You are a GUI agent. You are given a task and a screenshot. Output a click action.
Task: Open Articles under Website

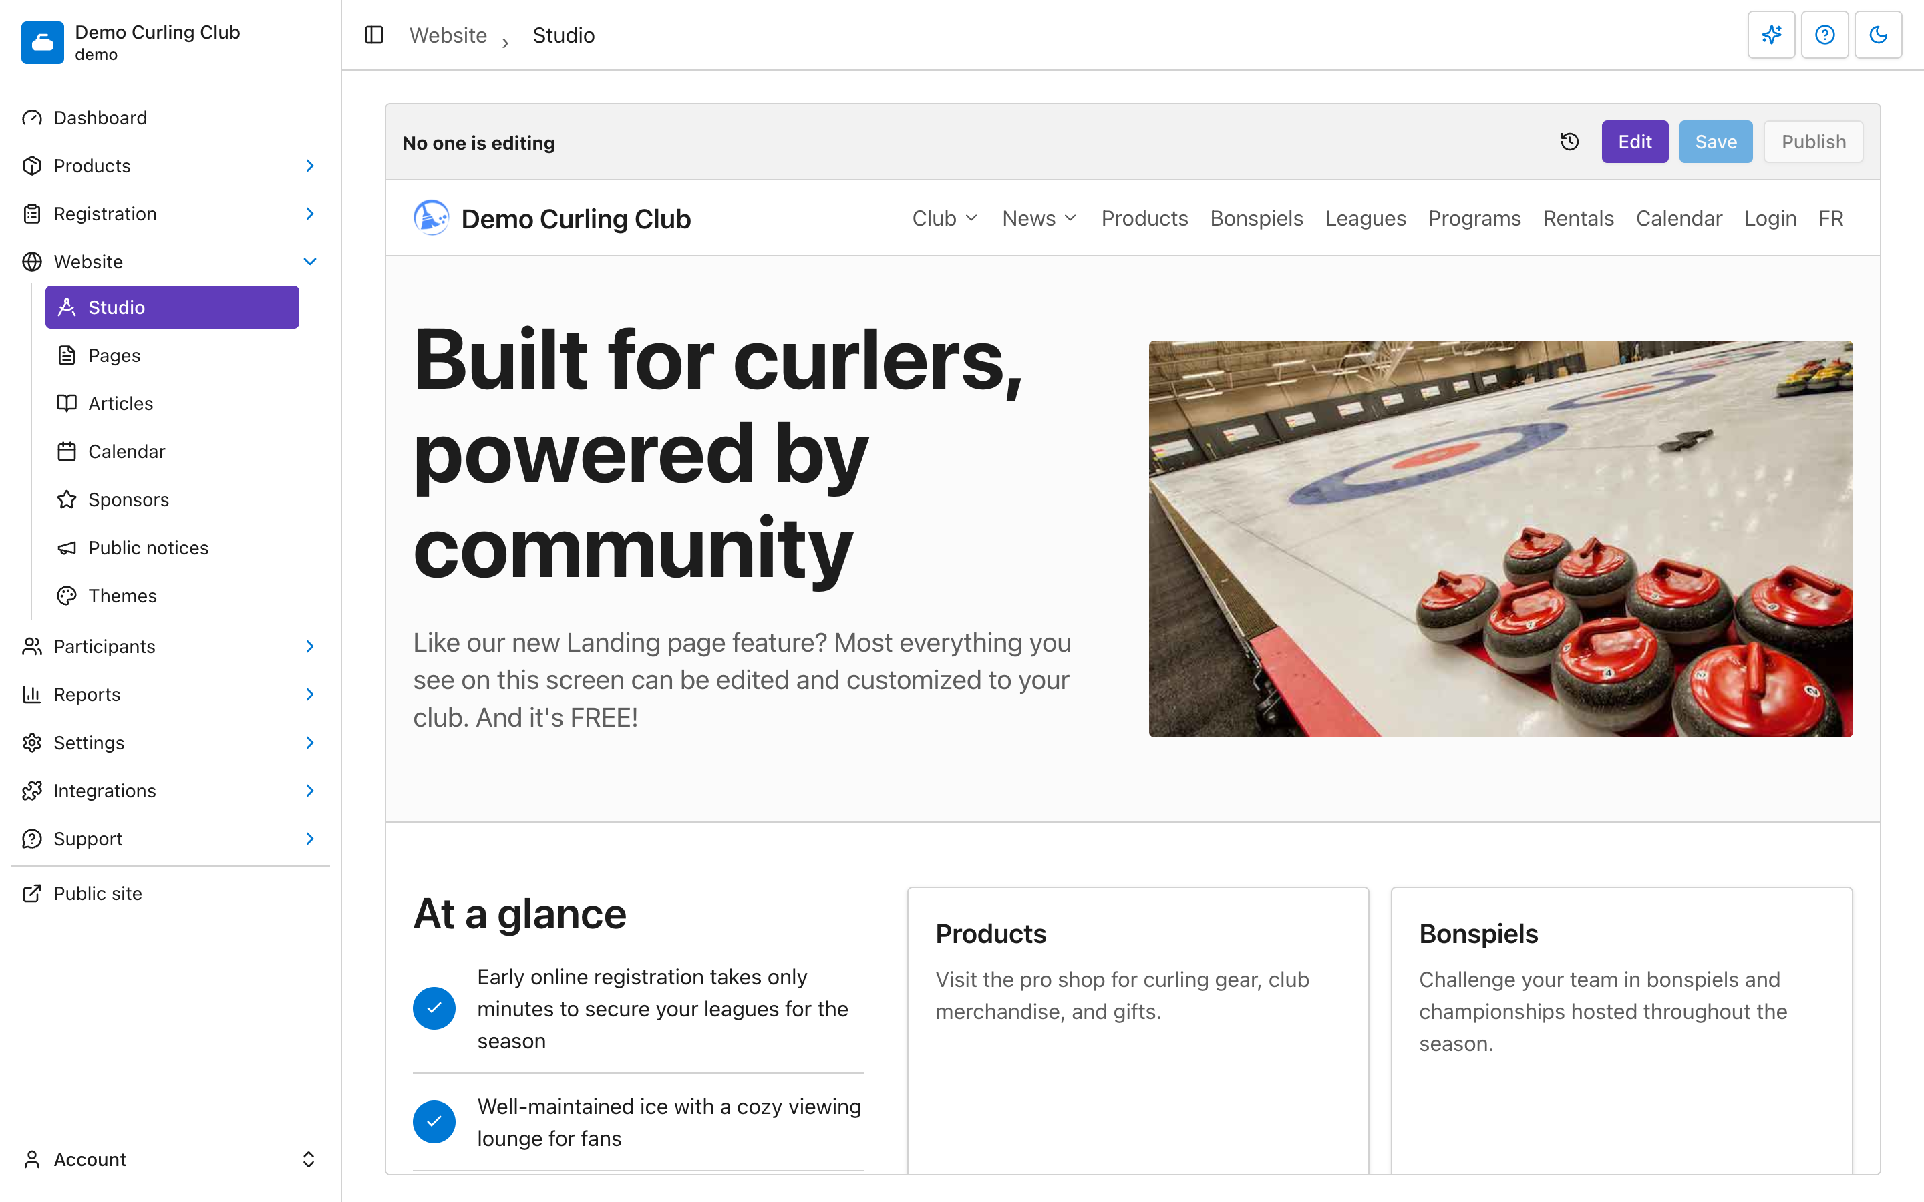[172, 403]
